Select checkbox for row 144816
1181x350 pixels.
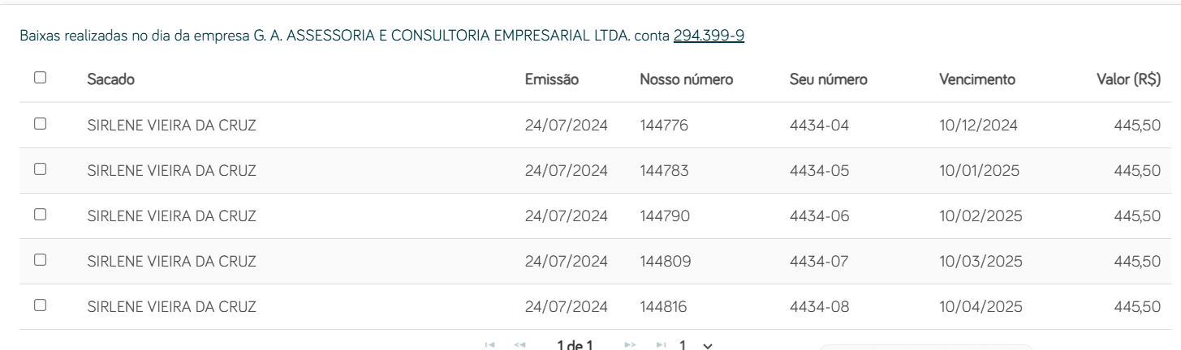point(40,305)
